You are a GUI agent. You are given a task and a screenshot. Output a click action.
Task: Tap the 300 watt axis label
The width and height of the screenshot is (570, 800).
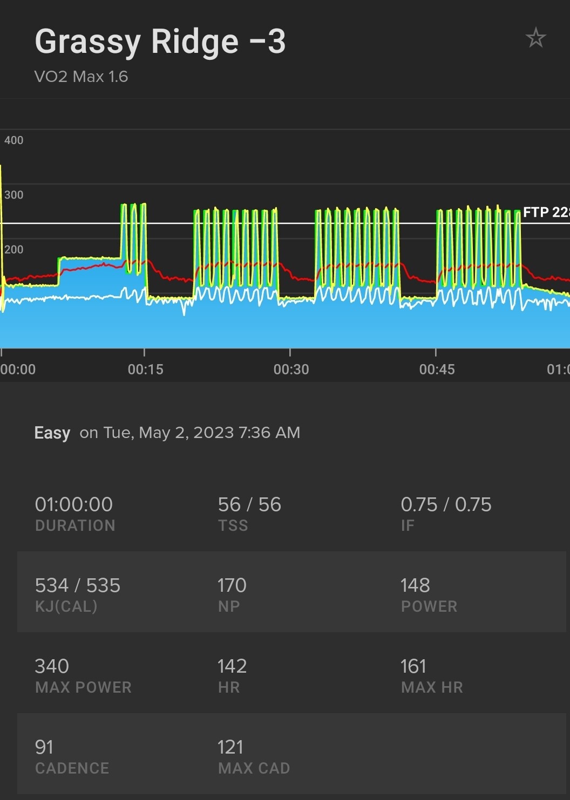pyautogui.click(x=14, y=195)
